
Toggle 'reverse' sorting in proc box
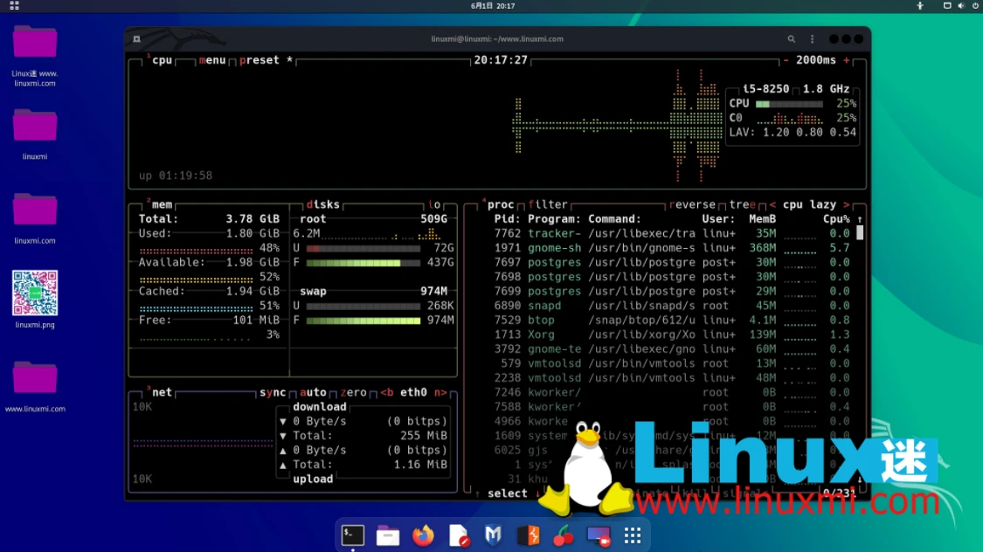pos(692,204)
